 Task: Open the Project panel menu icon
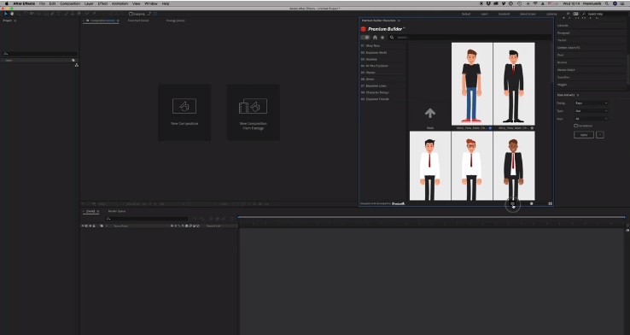[x=15, y=21]
